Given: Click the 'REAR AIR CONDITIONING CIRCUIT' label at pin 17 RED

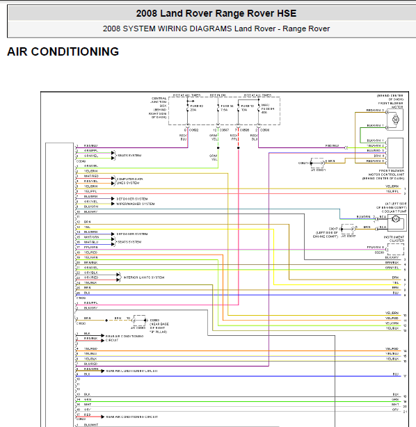Looking at the screenshot, I should coord(131,417).
